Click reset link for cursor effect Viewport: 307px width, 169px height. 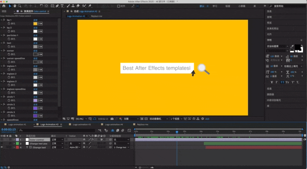coord(36,51)
